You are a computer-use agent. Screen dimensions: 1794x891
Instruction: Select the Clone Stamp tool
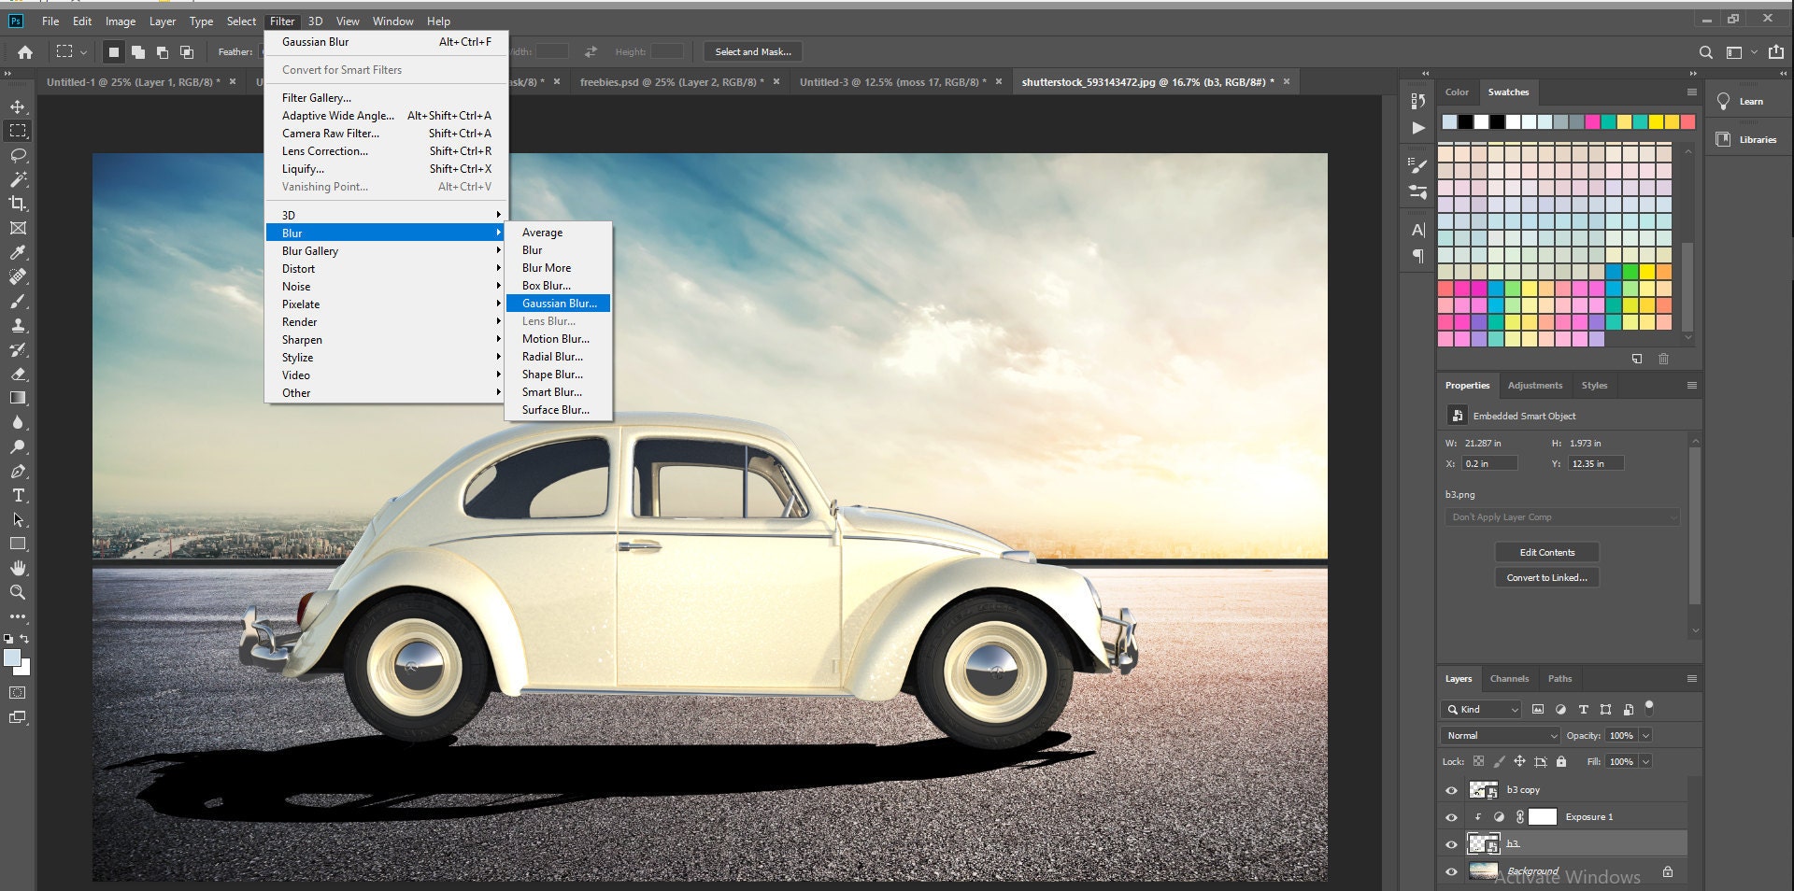[18, 325]
